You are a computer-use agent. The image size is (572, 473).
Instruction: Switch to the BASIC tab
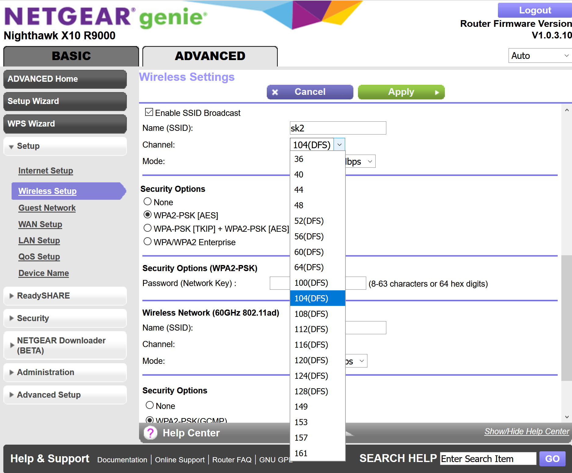tap(71, 56)
